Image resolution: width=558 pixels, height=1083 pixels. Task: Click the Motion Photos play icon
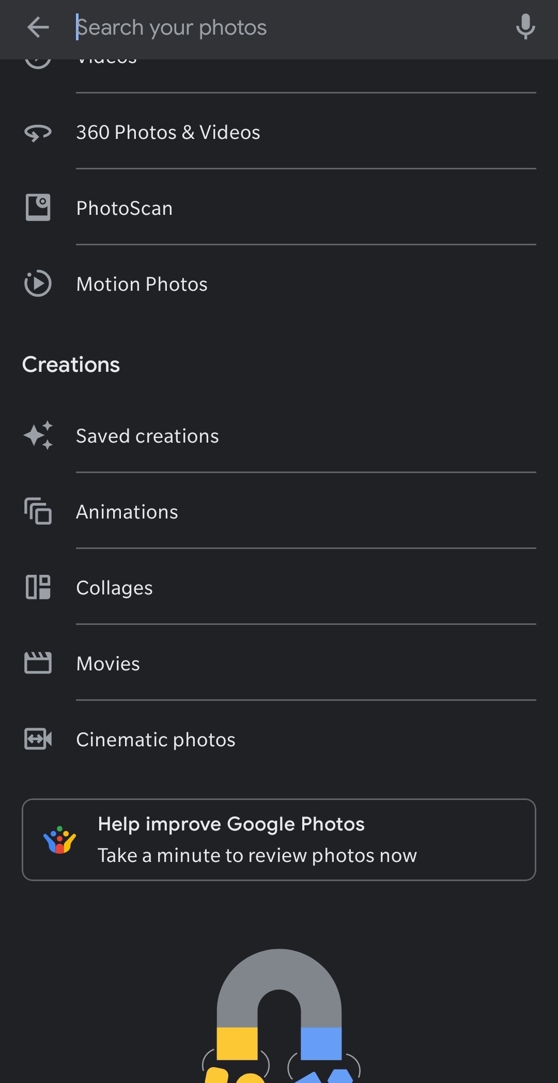[x=38, y=284]
